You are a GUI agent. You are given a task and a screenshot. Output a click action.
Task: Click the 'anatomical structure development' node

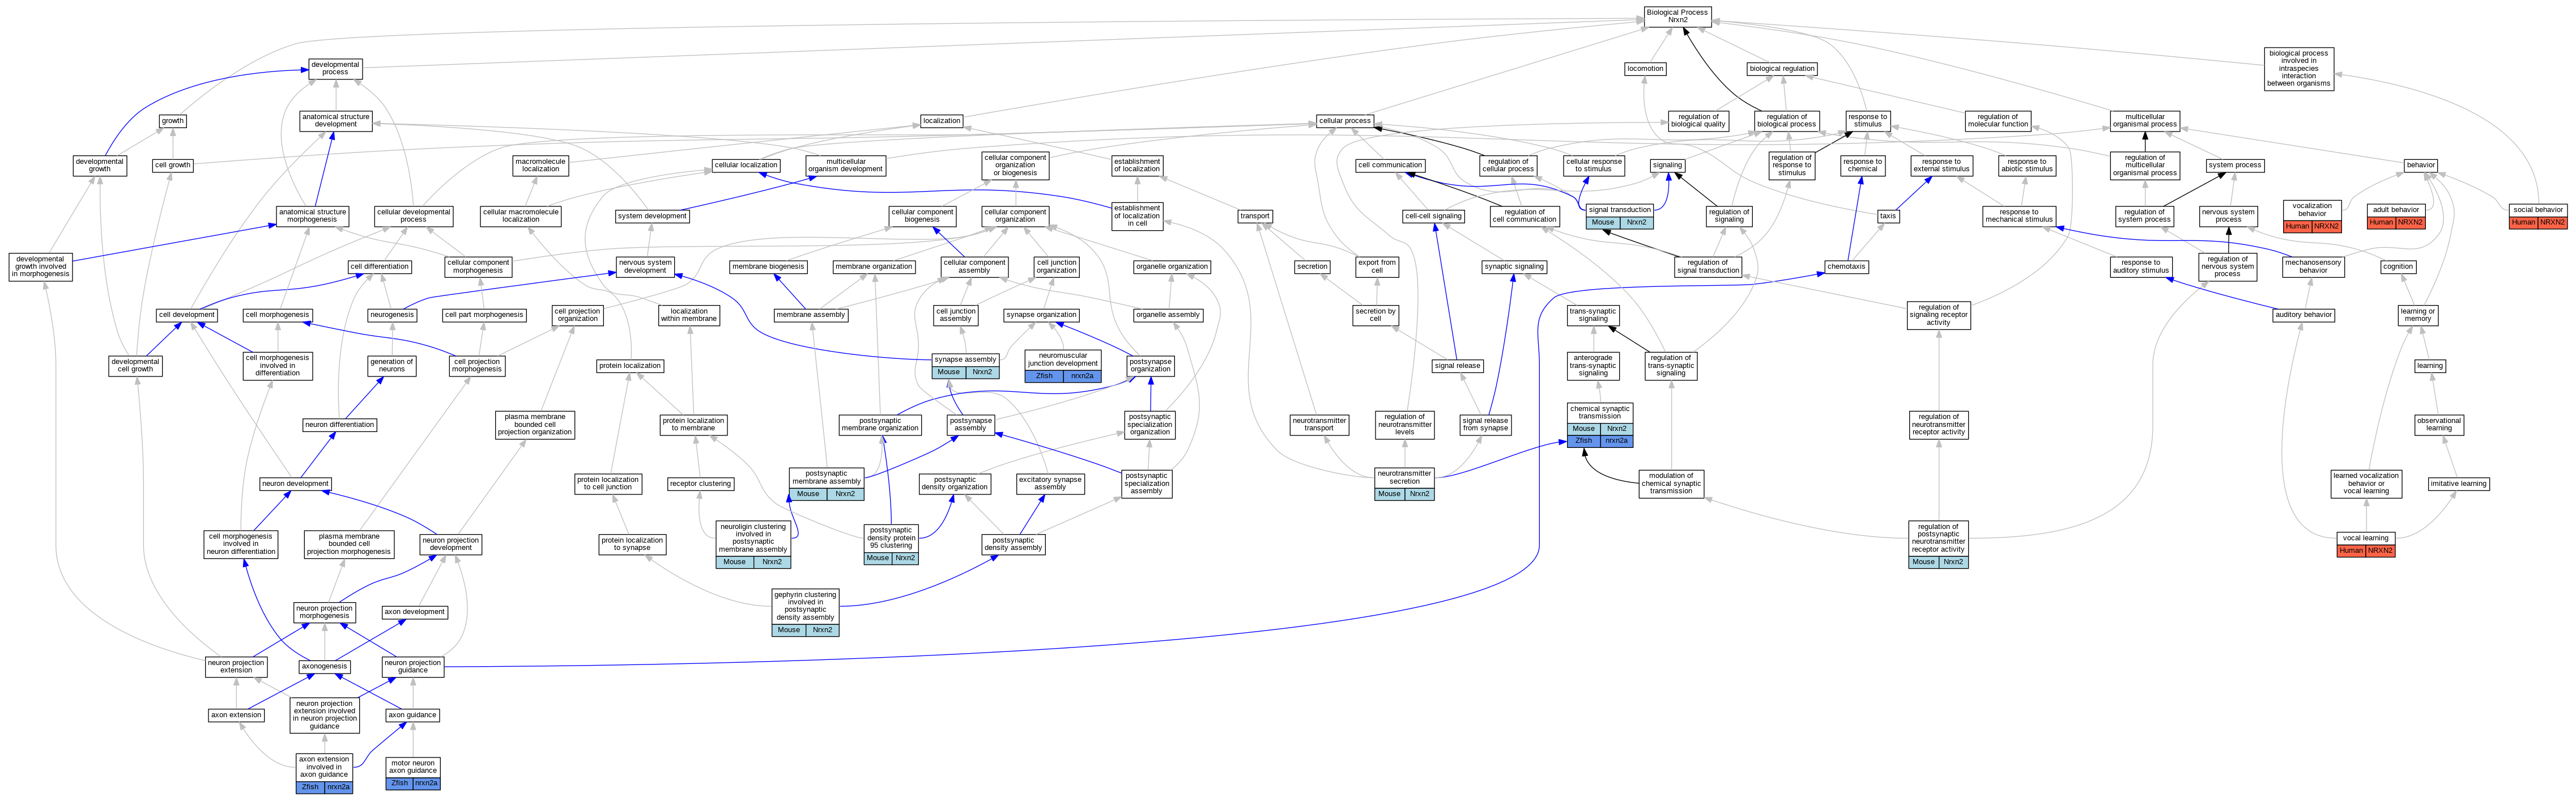click(x=335, y=121)
